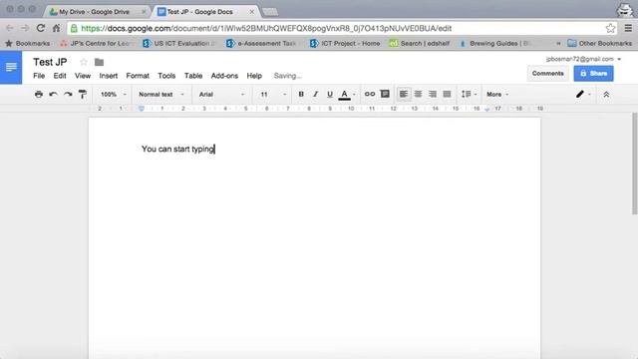Align text right
The height and width of the screenshot is (359, 638).
coord(433,94)
